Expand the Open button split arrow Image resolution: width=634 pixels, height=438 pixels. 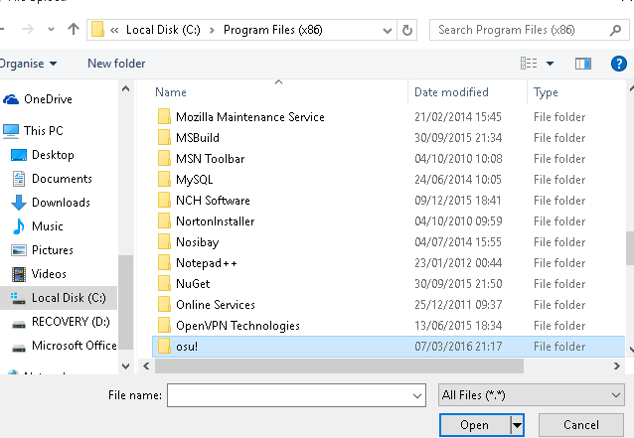[x=517, y=425]
